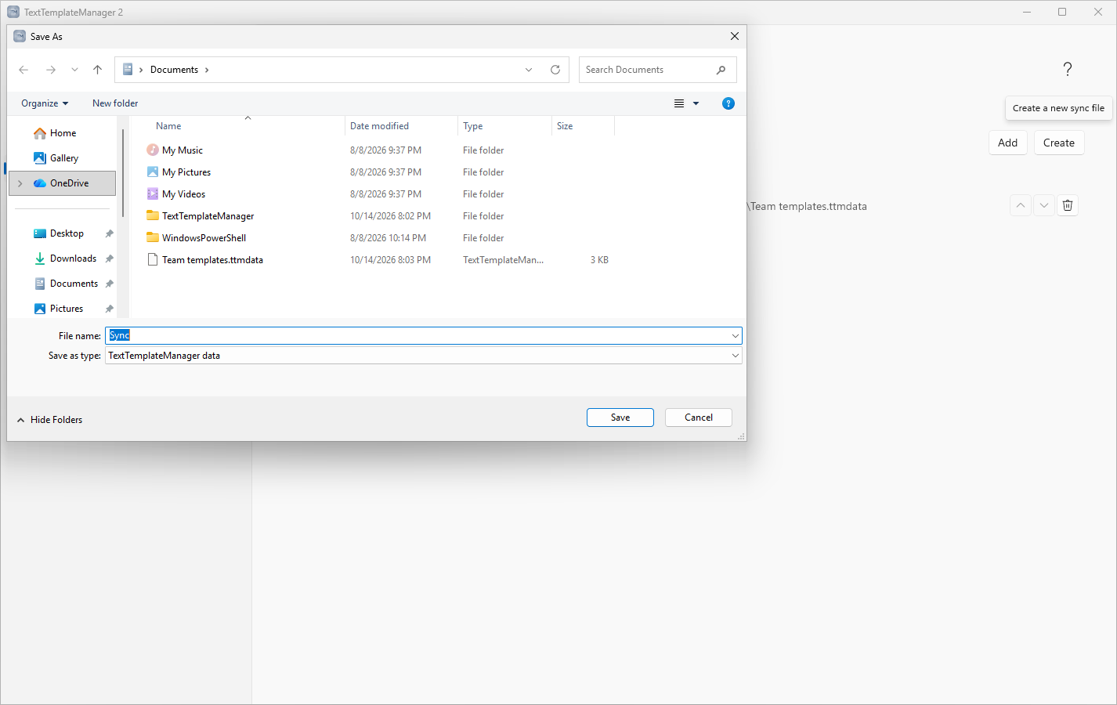Expand the File name suggestions dropdown

[735, 336]
